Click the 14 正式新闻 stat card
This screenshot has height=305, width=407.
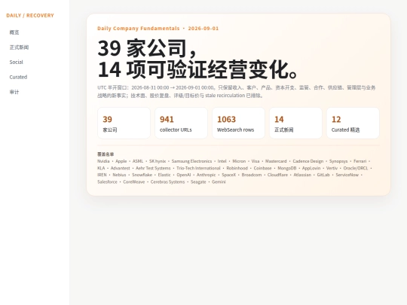(295, 123)
